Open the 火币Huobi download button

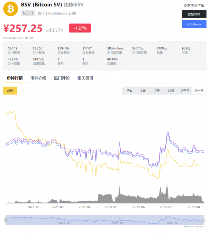[194, 24]
